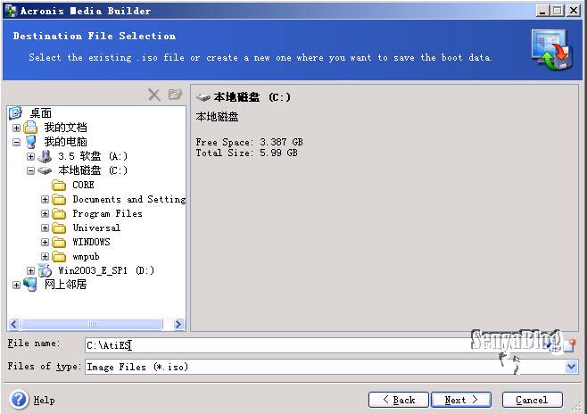Click the WINDOWS folder icon
The width and height of the screenshot is (587, 414).
[59, 242]
